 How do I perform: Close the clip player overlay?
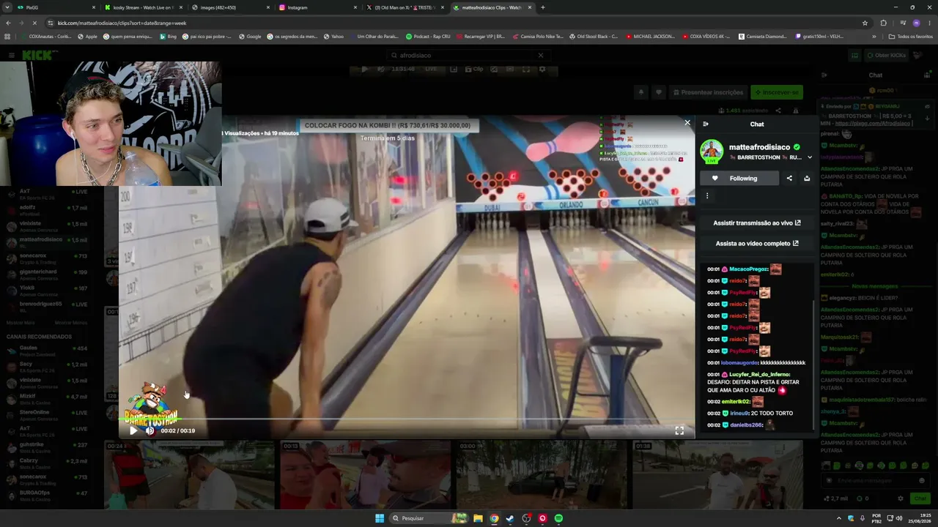click(687, 123)
